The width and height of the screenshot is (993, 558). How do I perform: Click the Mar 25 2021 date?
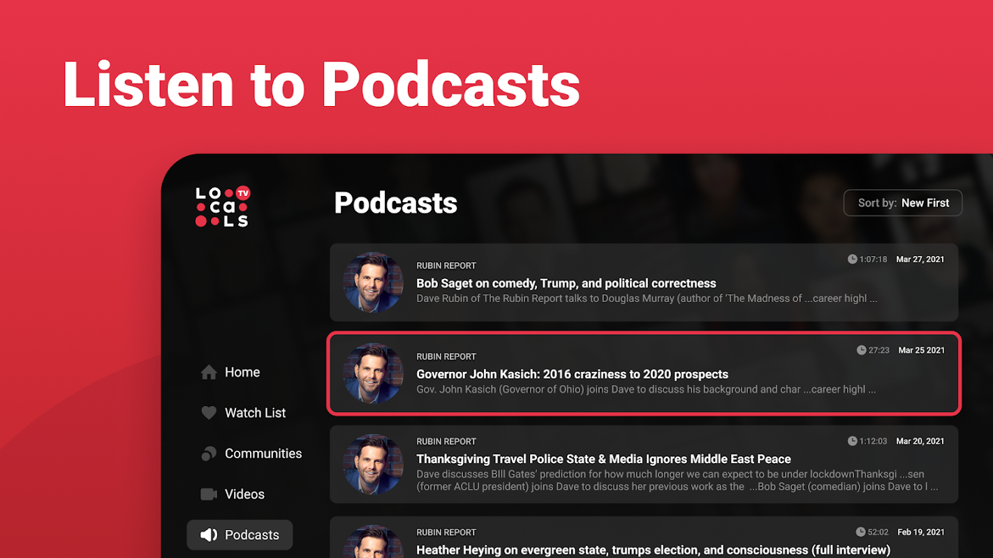click(922, 350)
